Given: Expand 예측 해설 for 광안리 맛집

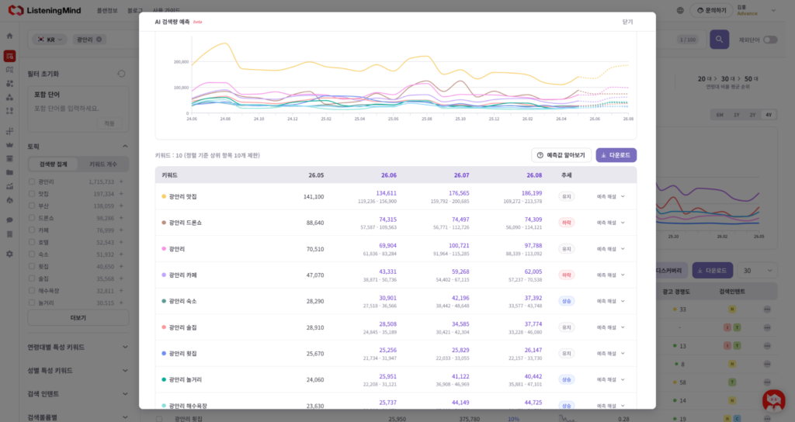Looking at the screenshot, I should [610, 196].
